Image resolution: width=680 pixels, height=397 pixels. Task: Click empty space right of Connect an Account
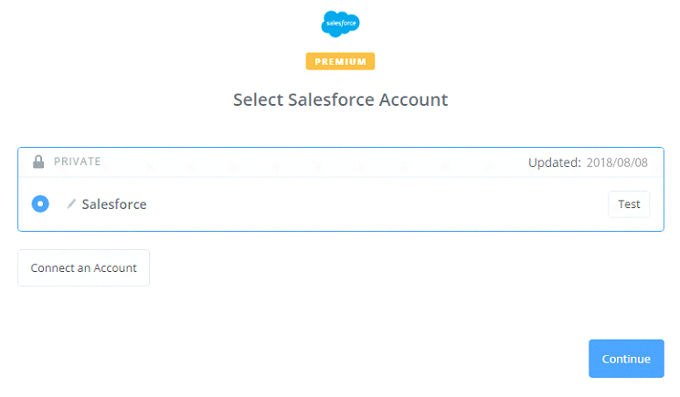pyautogui.click(x=366, y=268)
